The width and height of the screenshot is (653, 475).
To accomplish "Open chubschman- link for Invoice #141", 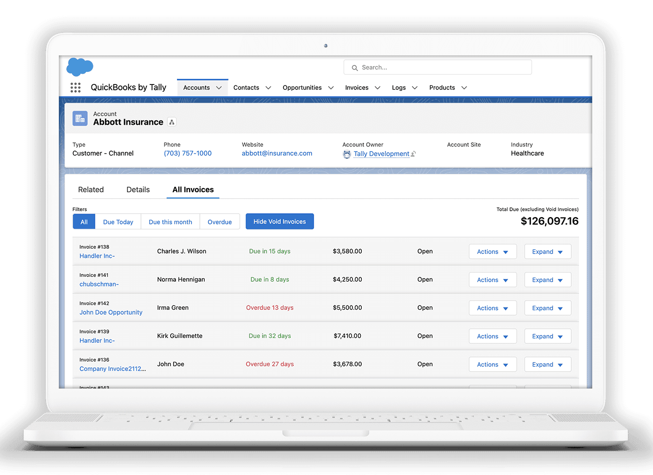I will coord(99,284).
